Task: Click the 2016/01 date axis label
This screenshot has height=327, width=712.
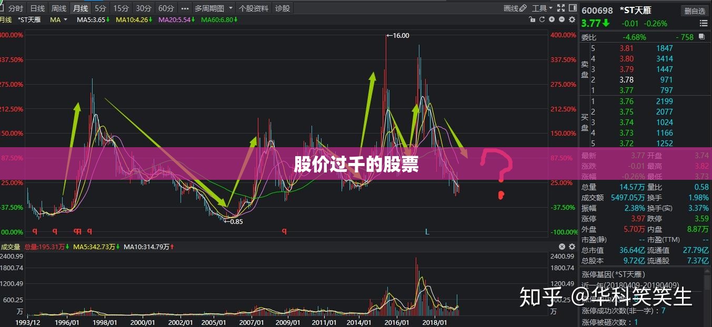Action: [x=396, y=322]
